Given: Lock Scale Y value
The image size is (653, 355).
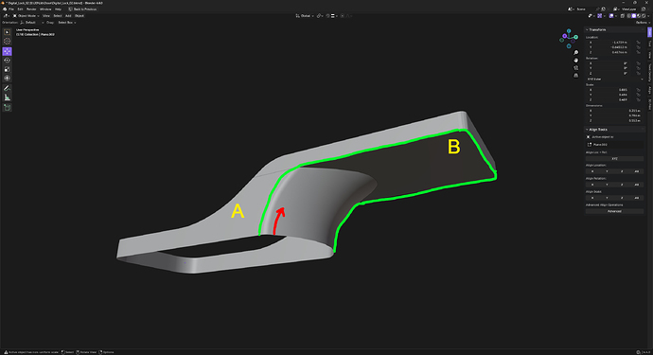Looking at the screenshot, I should tap(638, 95).
